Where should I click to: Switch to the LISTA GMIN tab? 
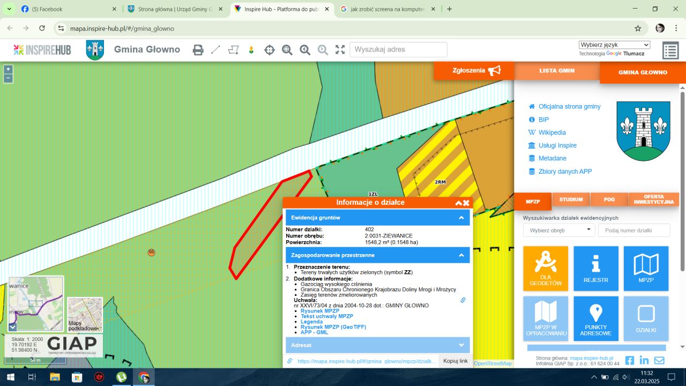click(557, 71)
